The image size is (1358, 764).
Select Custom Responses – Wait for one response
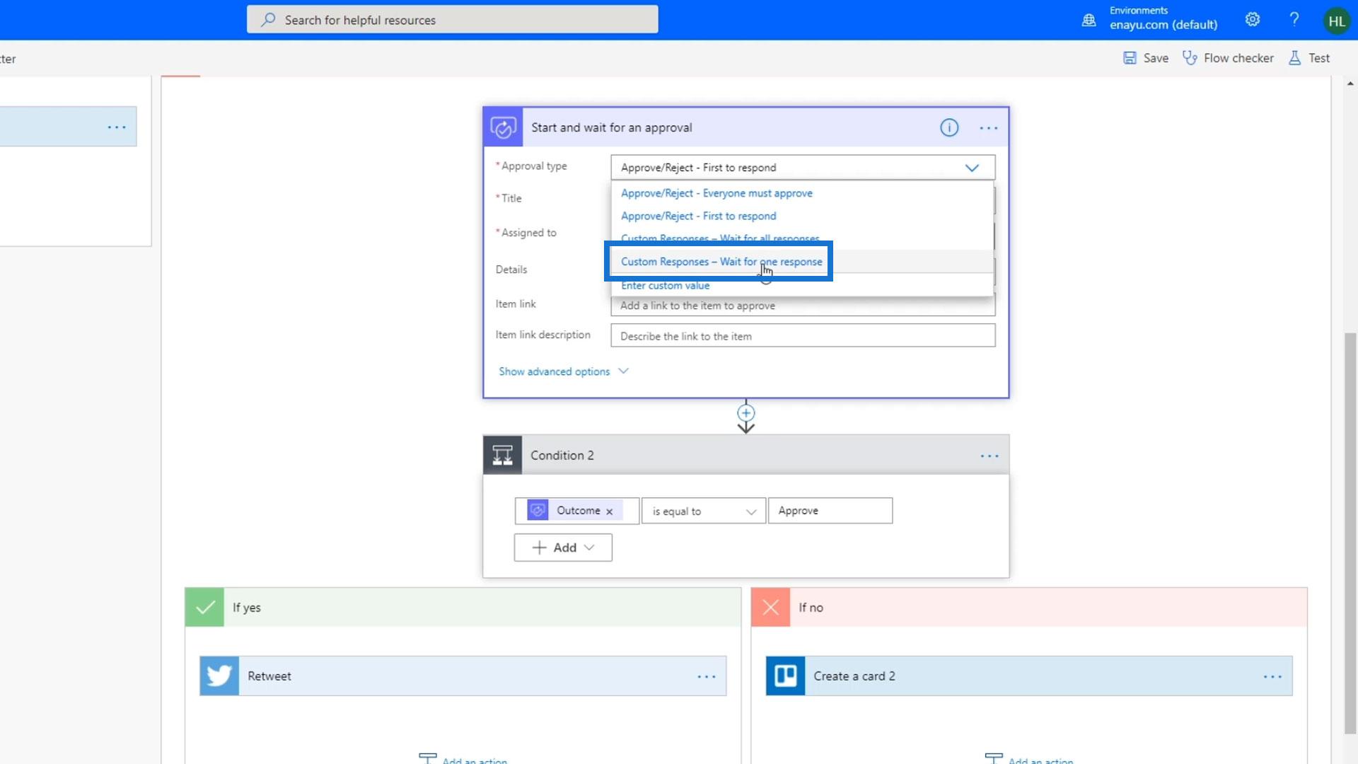click(x=721, y=262)
